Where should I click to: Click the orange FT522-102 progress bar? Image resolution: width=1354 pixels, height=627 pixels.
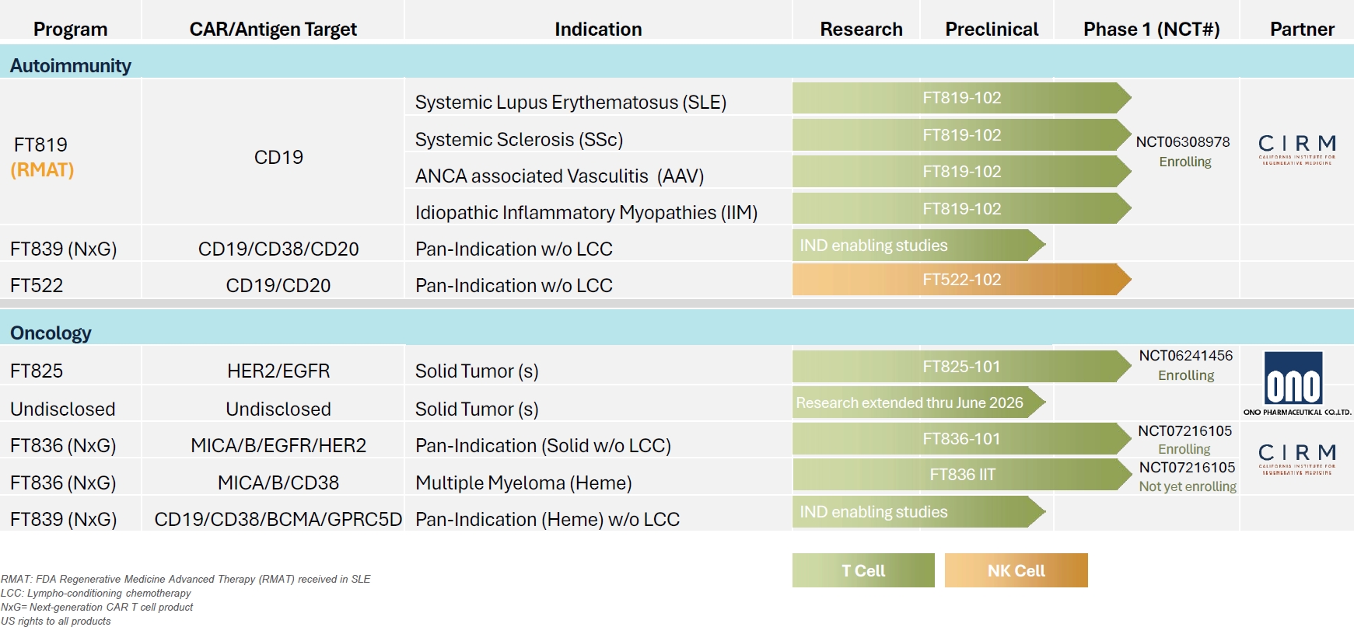point(961,280)
